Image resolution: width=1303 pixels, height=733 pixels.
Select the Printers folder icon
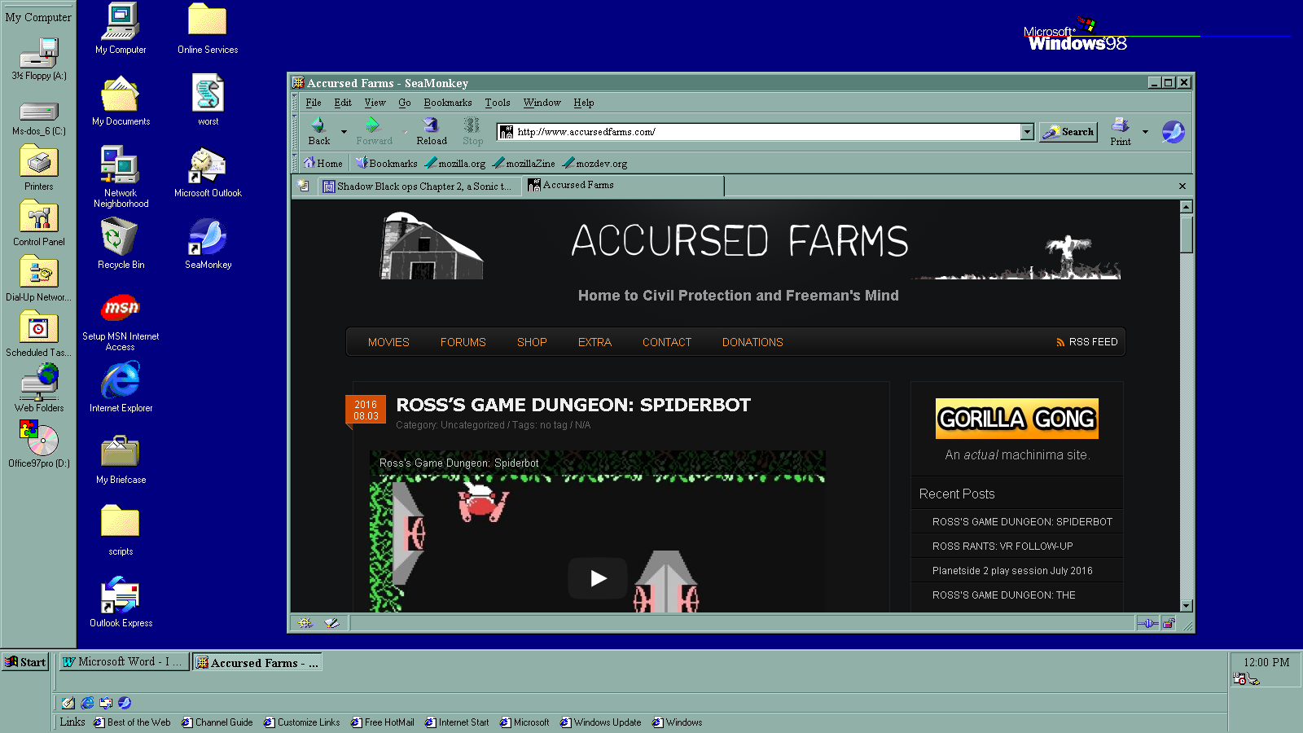[38, 169]
